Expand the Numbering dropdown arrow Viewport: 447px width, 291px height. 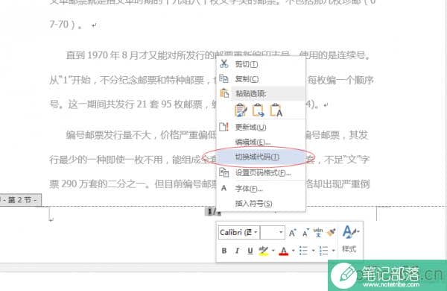coord(333,251)
